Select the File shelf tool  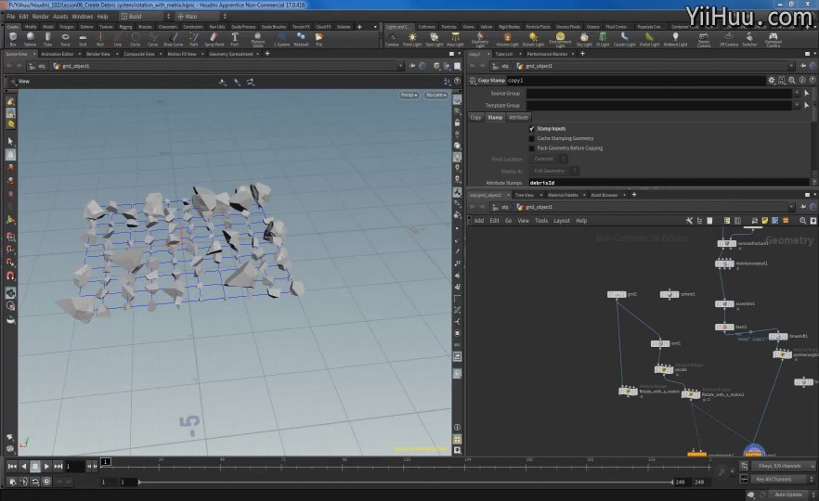pyautogui.click(x=318, y=39)
